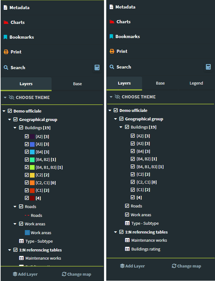Collapse 1:N referencing tables arrow, left panel
Image resolution: width=215 pixels, height=281 pixels.
[x=9, y=250]
